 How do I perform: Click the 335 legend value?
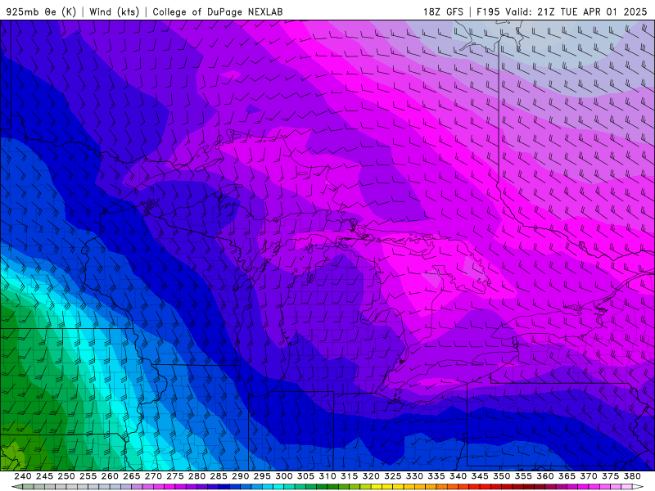point(436,476)
